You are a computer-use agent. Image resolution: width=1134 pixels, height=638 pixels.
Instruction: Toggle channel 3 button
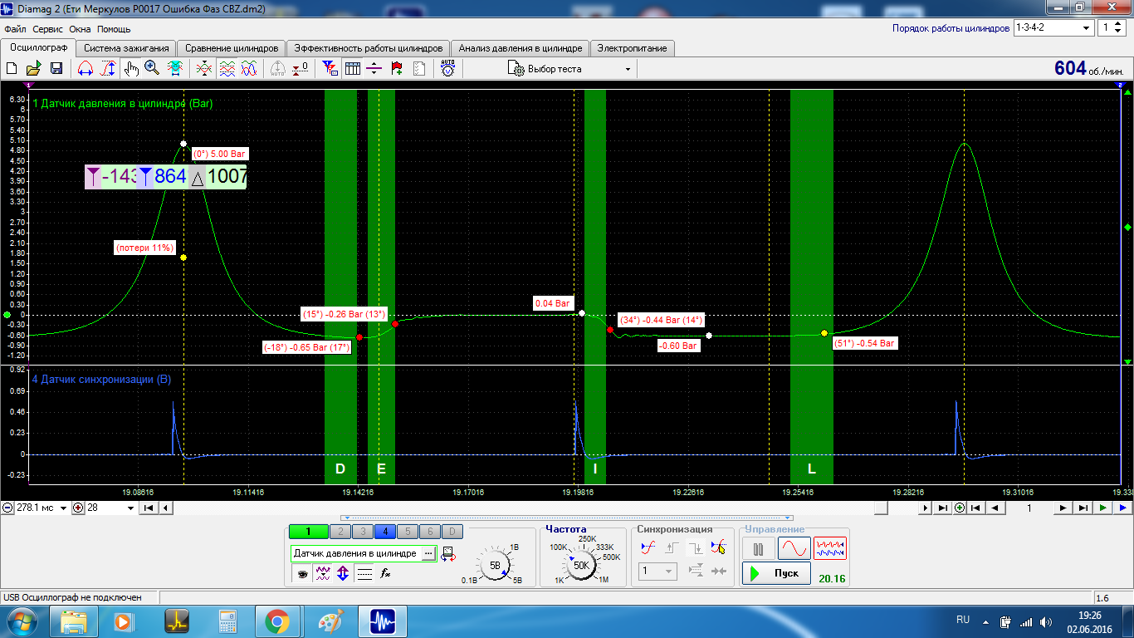(362, 532)
